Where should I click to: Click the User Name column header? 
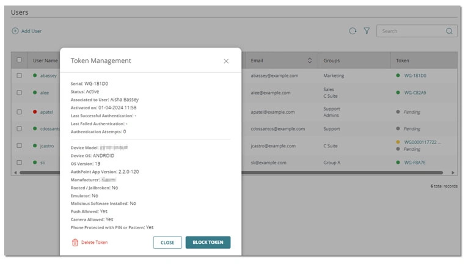click(x=45, y=61)
